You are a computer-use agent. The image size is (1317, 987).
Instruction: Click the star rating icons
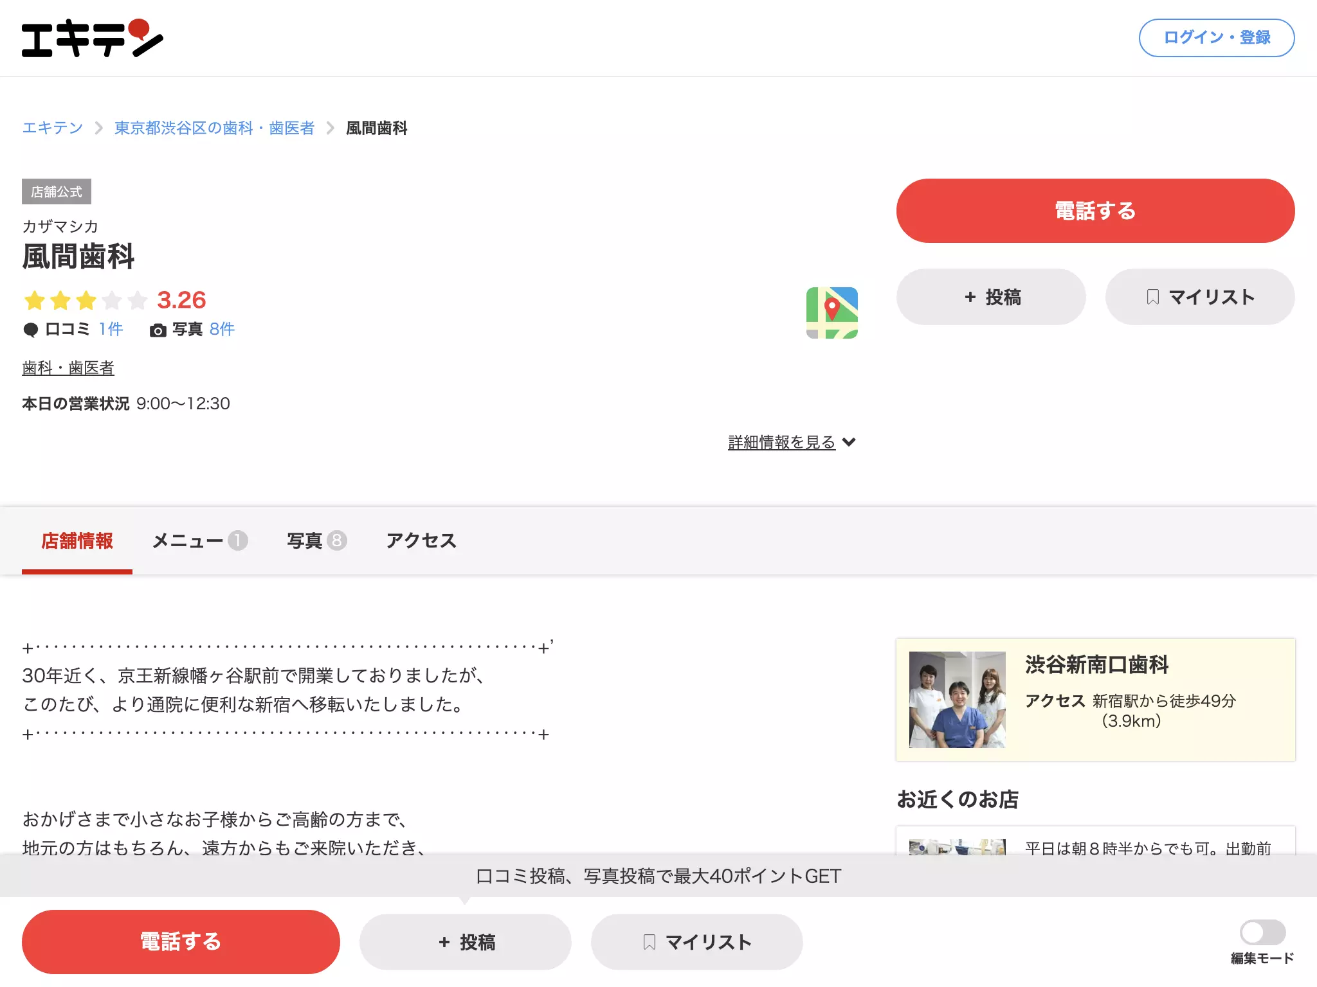coord(86,300)
